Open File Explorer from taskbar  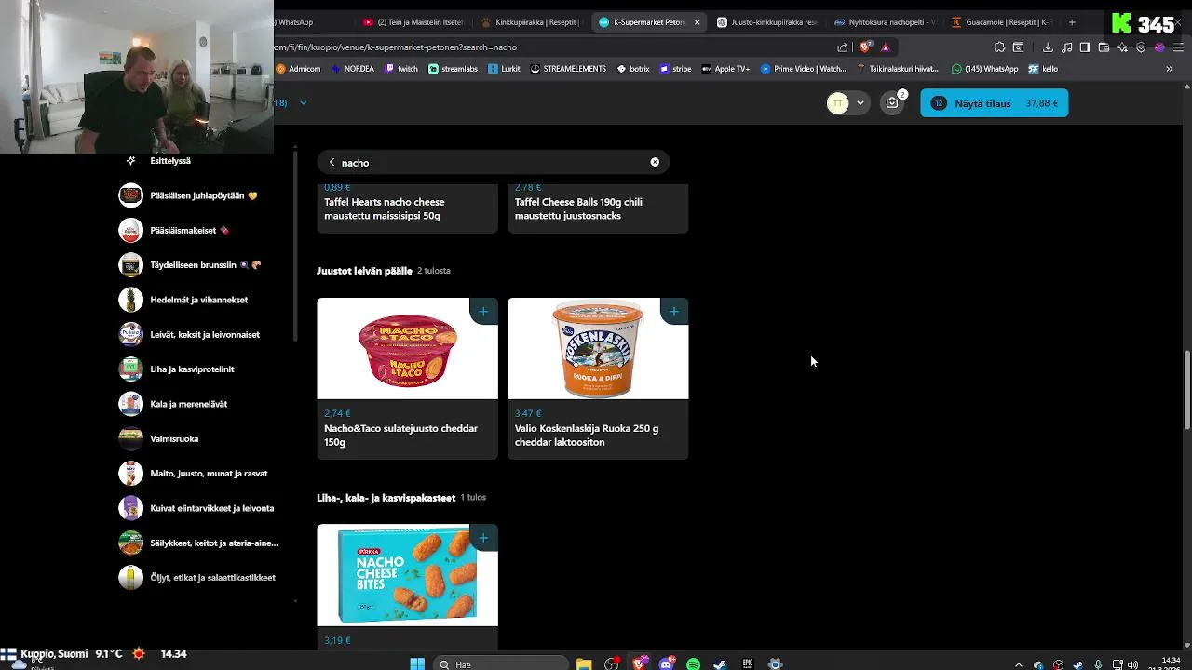click(x=584, y=664)
